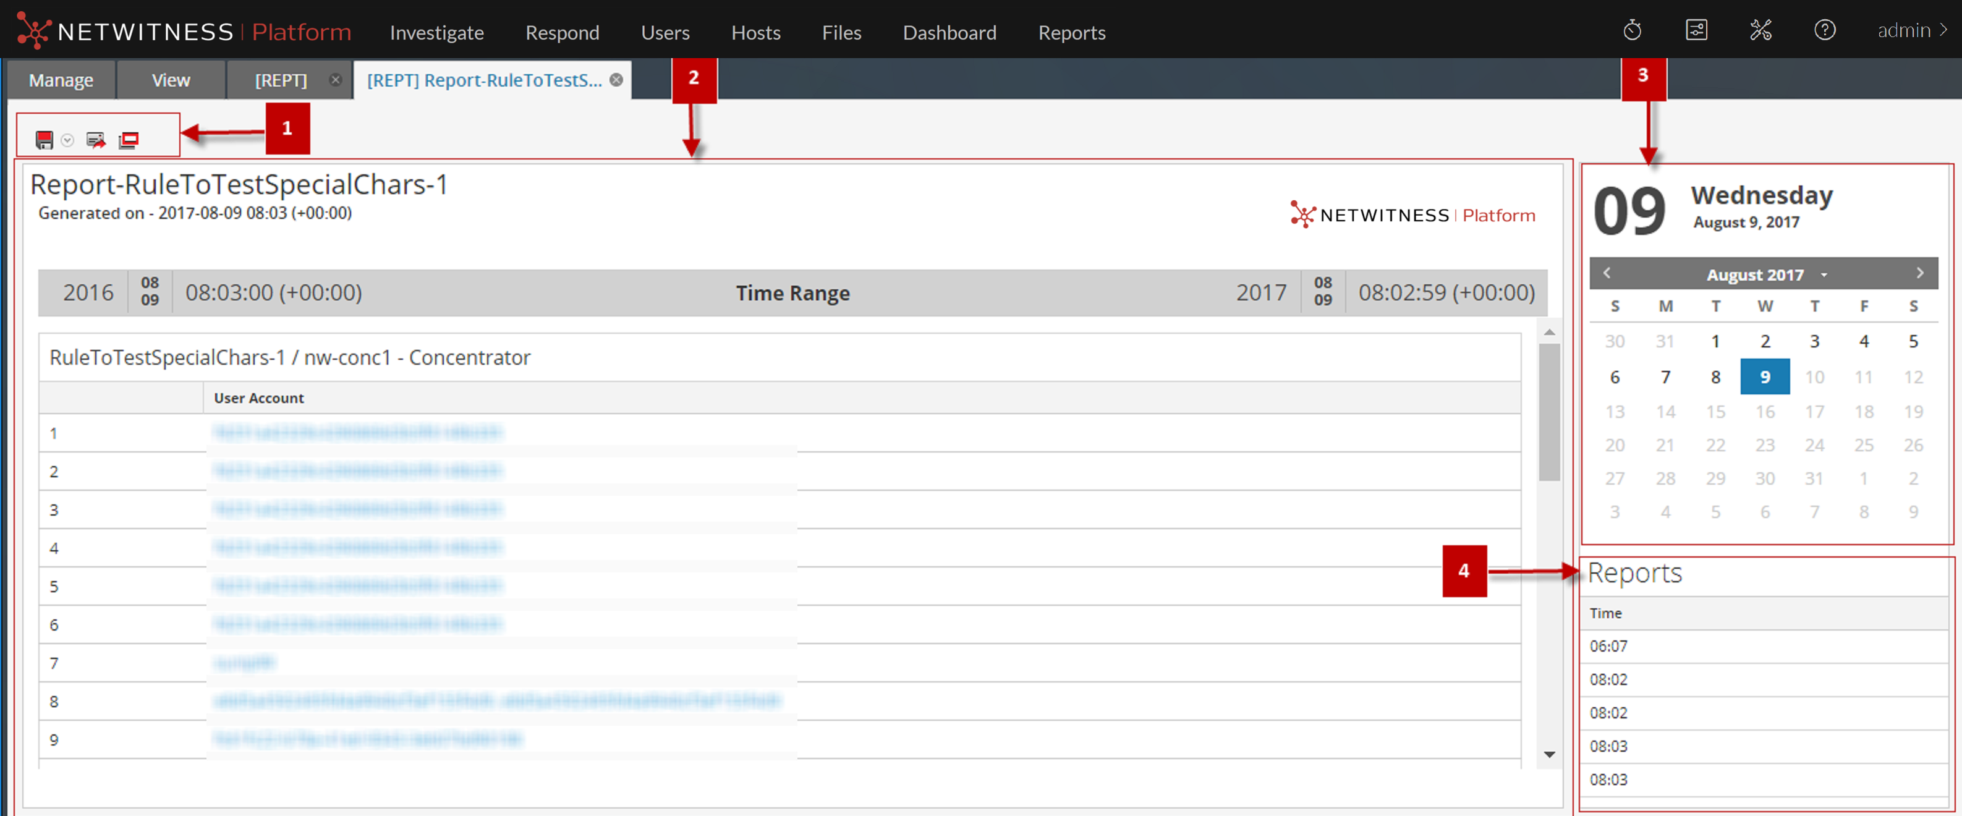Open the wrench and screwdriver tools icon
This screenshot has height=816, width=1962.
(1760, 30)
